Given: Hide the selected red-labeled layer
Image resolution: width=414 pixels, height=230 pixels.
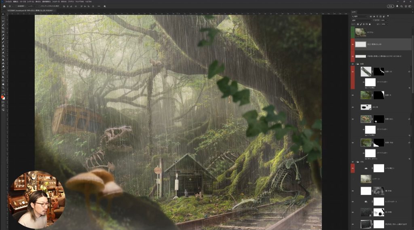Looking at the screenshot, I should pos(353,44).
